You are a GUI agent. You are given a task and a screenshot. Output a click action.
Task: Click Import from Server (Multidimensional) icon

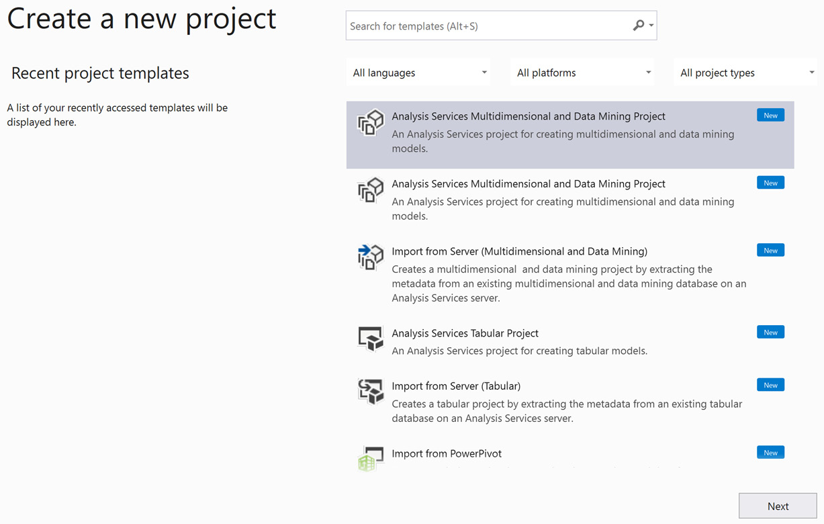pyautogui.click(x=371, y=258)
